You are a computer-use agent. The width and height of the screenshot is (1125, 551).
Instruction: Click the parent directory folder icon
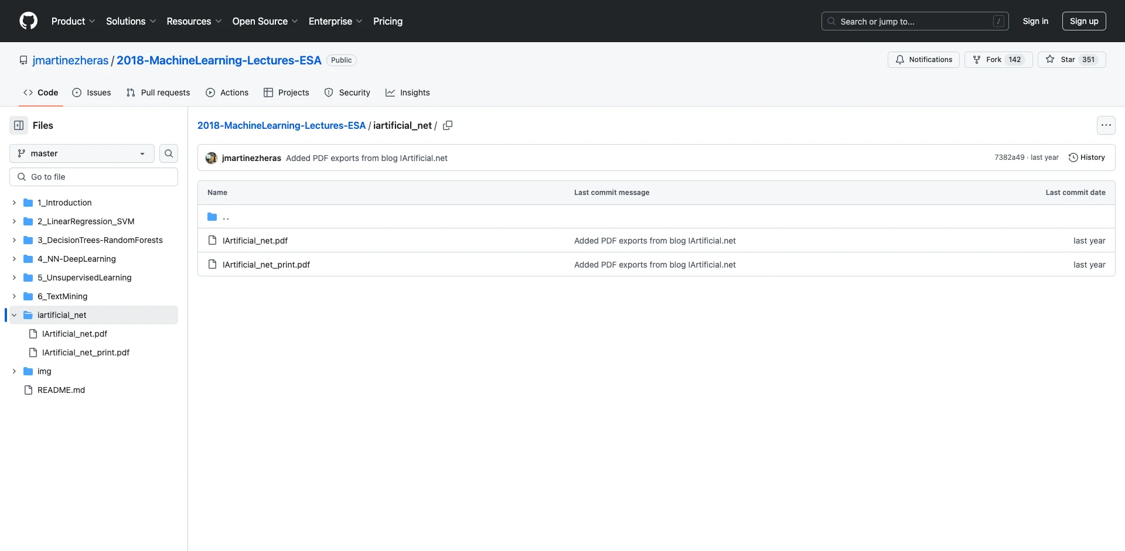(x=212, y=217)
